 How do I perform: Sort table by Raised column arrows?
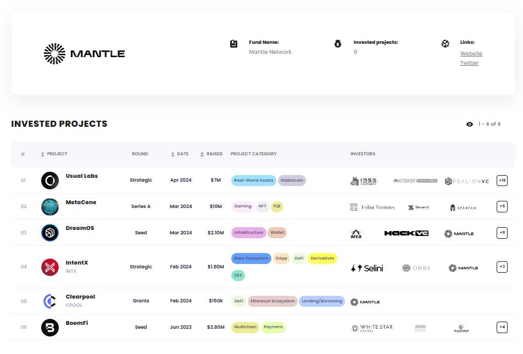(202, 154)
